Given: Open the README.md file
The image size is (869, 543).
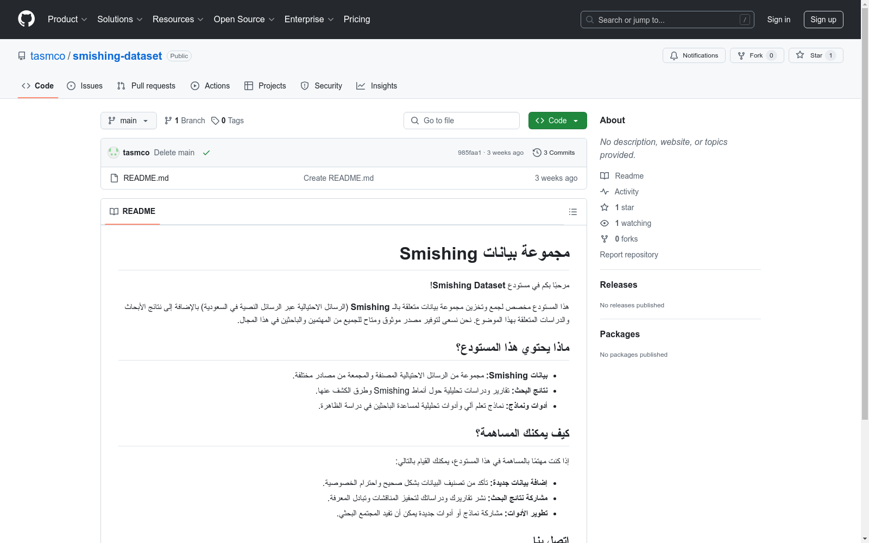Looking at the screenshot, I should 146,178.
